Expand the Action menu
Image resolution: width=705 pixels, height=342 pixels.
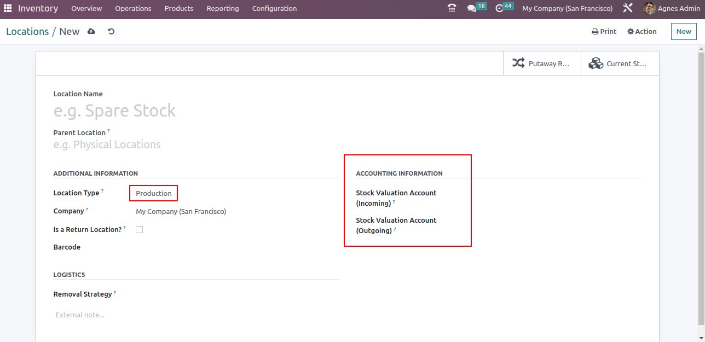pyautogui.click(x=642, y=32)
